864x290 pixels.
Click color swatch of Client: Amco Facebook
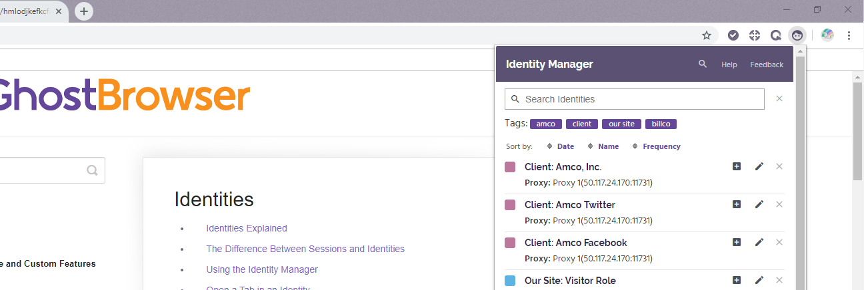pyautogui.click(x=510, y=243)
